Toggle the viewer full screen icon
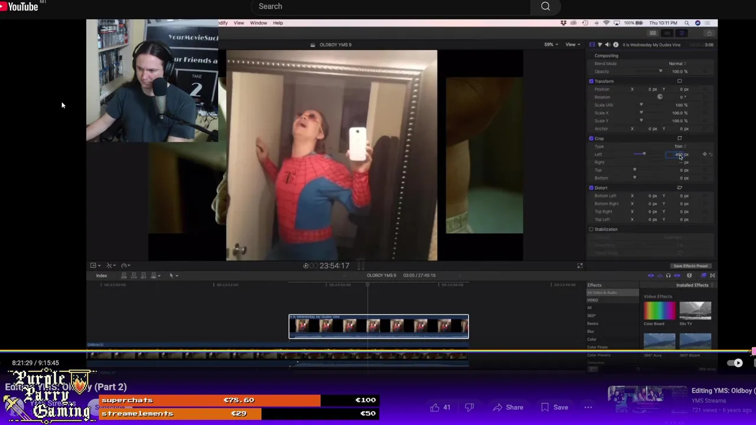 [579, 266]
